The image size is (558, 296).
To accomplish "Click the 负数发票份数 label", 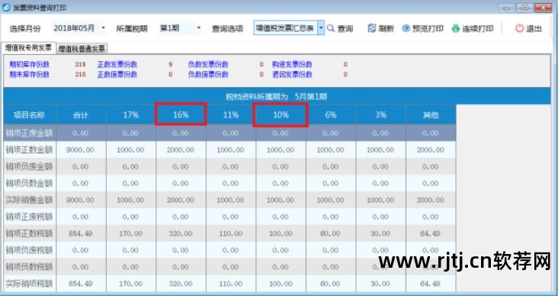I will pyautogui.click(x=208, y=65).
